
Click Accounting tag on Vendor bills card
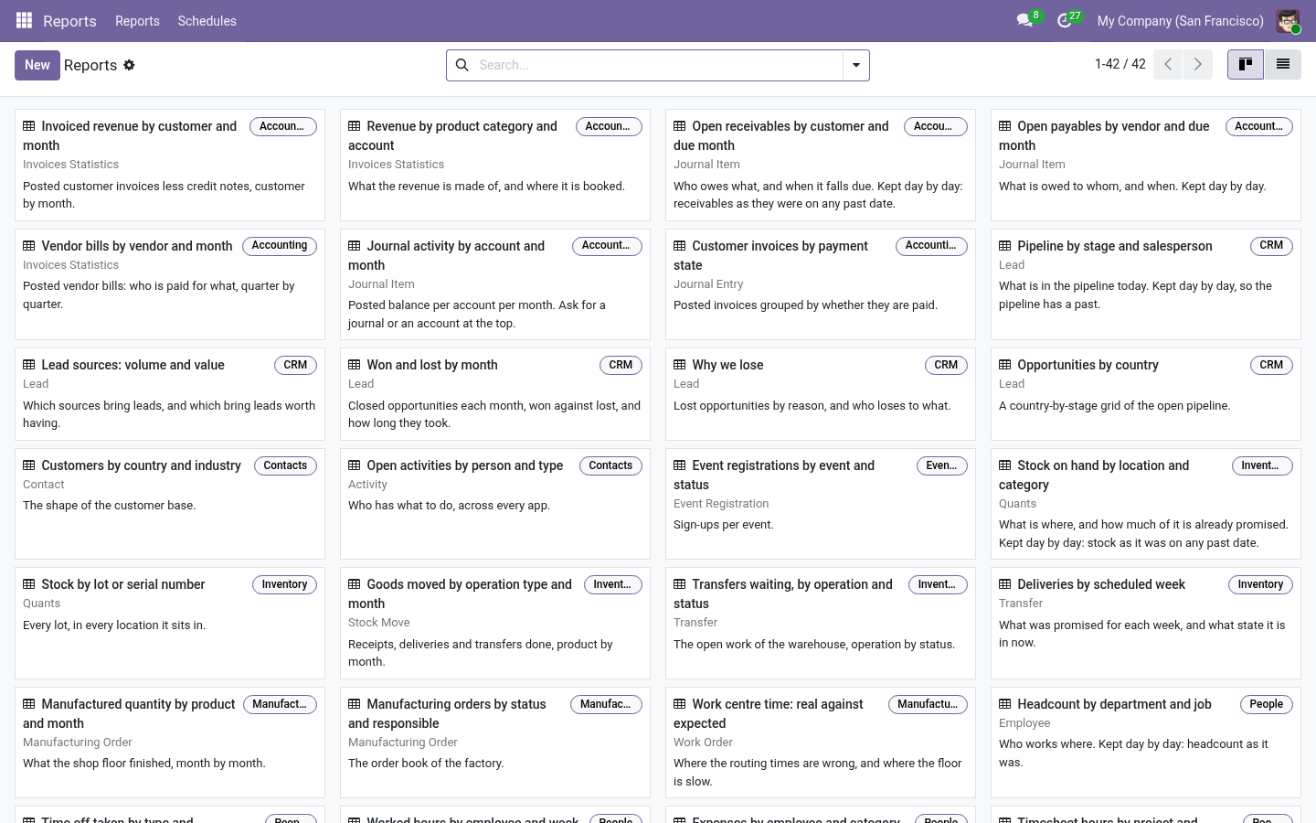280,246
